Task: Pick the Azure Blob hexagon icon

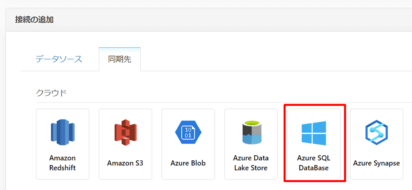Action: click(188, 132)
